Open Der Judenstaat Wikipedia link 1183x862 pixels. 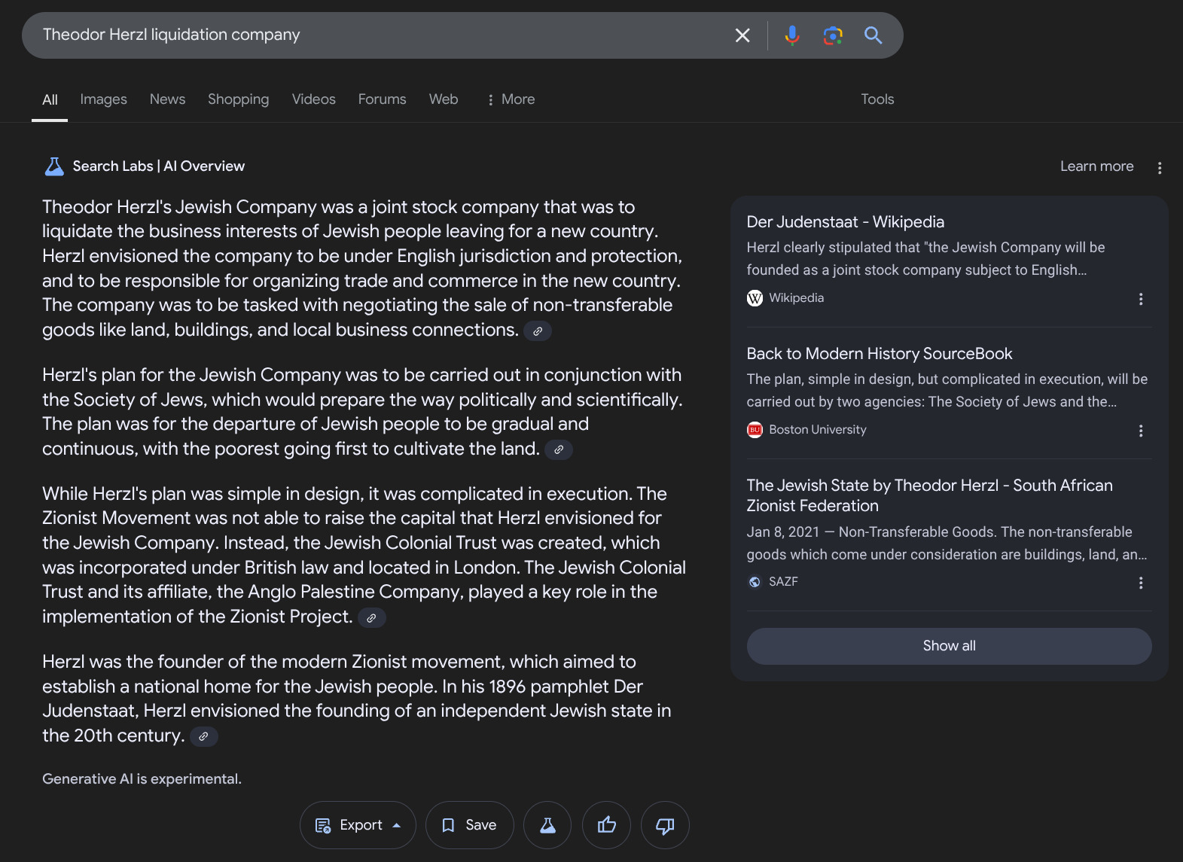[x=845, y=222]
